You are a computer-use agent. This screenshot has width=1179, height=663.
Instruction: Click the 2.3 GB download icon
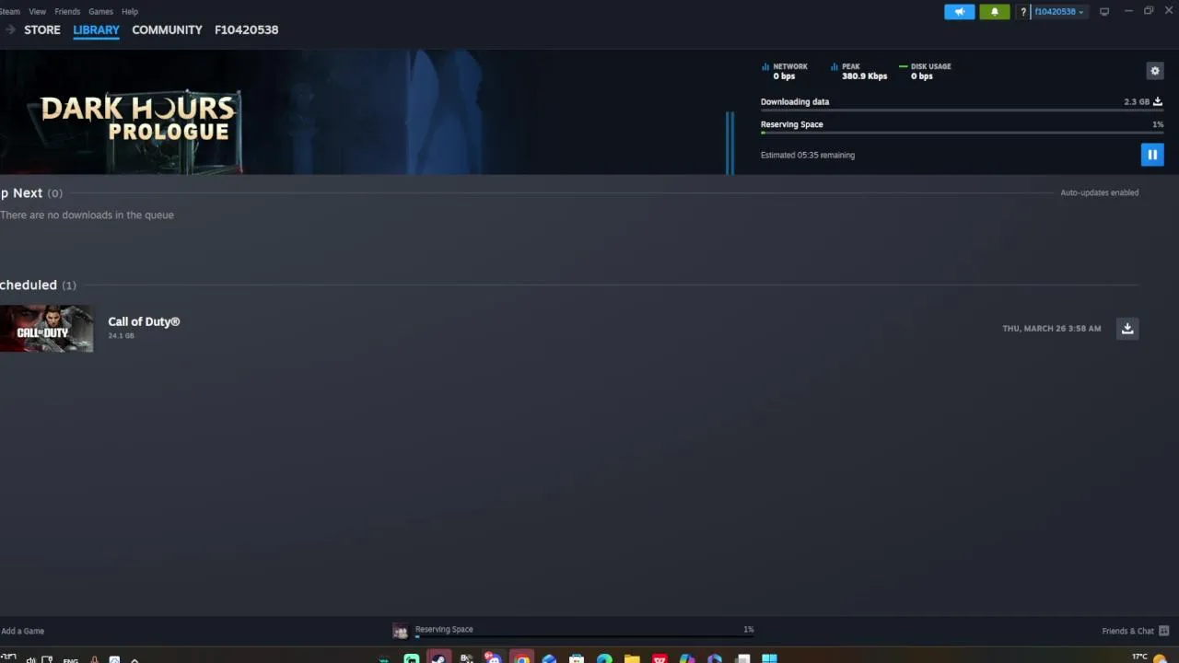(1158, 101)
